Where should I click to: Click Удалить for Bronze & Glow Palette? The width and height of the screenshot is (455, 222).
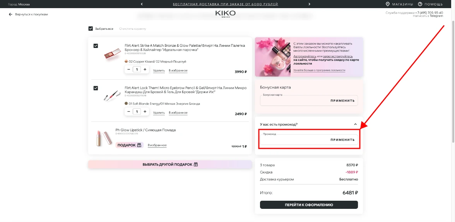[159, 70]
